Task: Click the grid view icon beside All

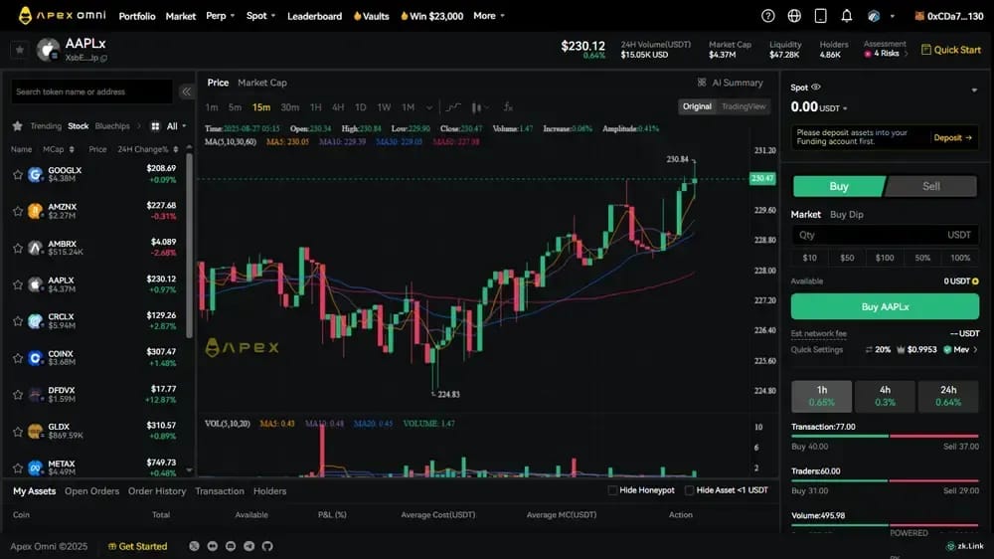Action: [155, 126]
